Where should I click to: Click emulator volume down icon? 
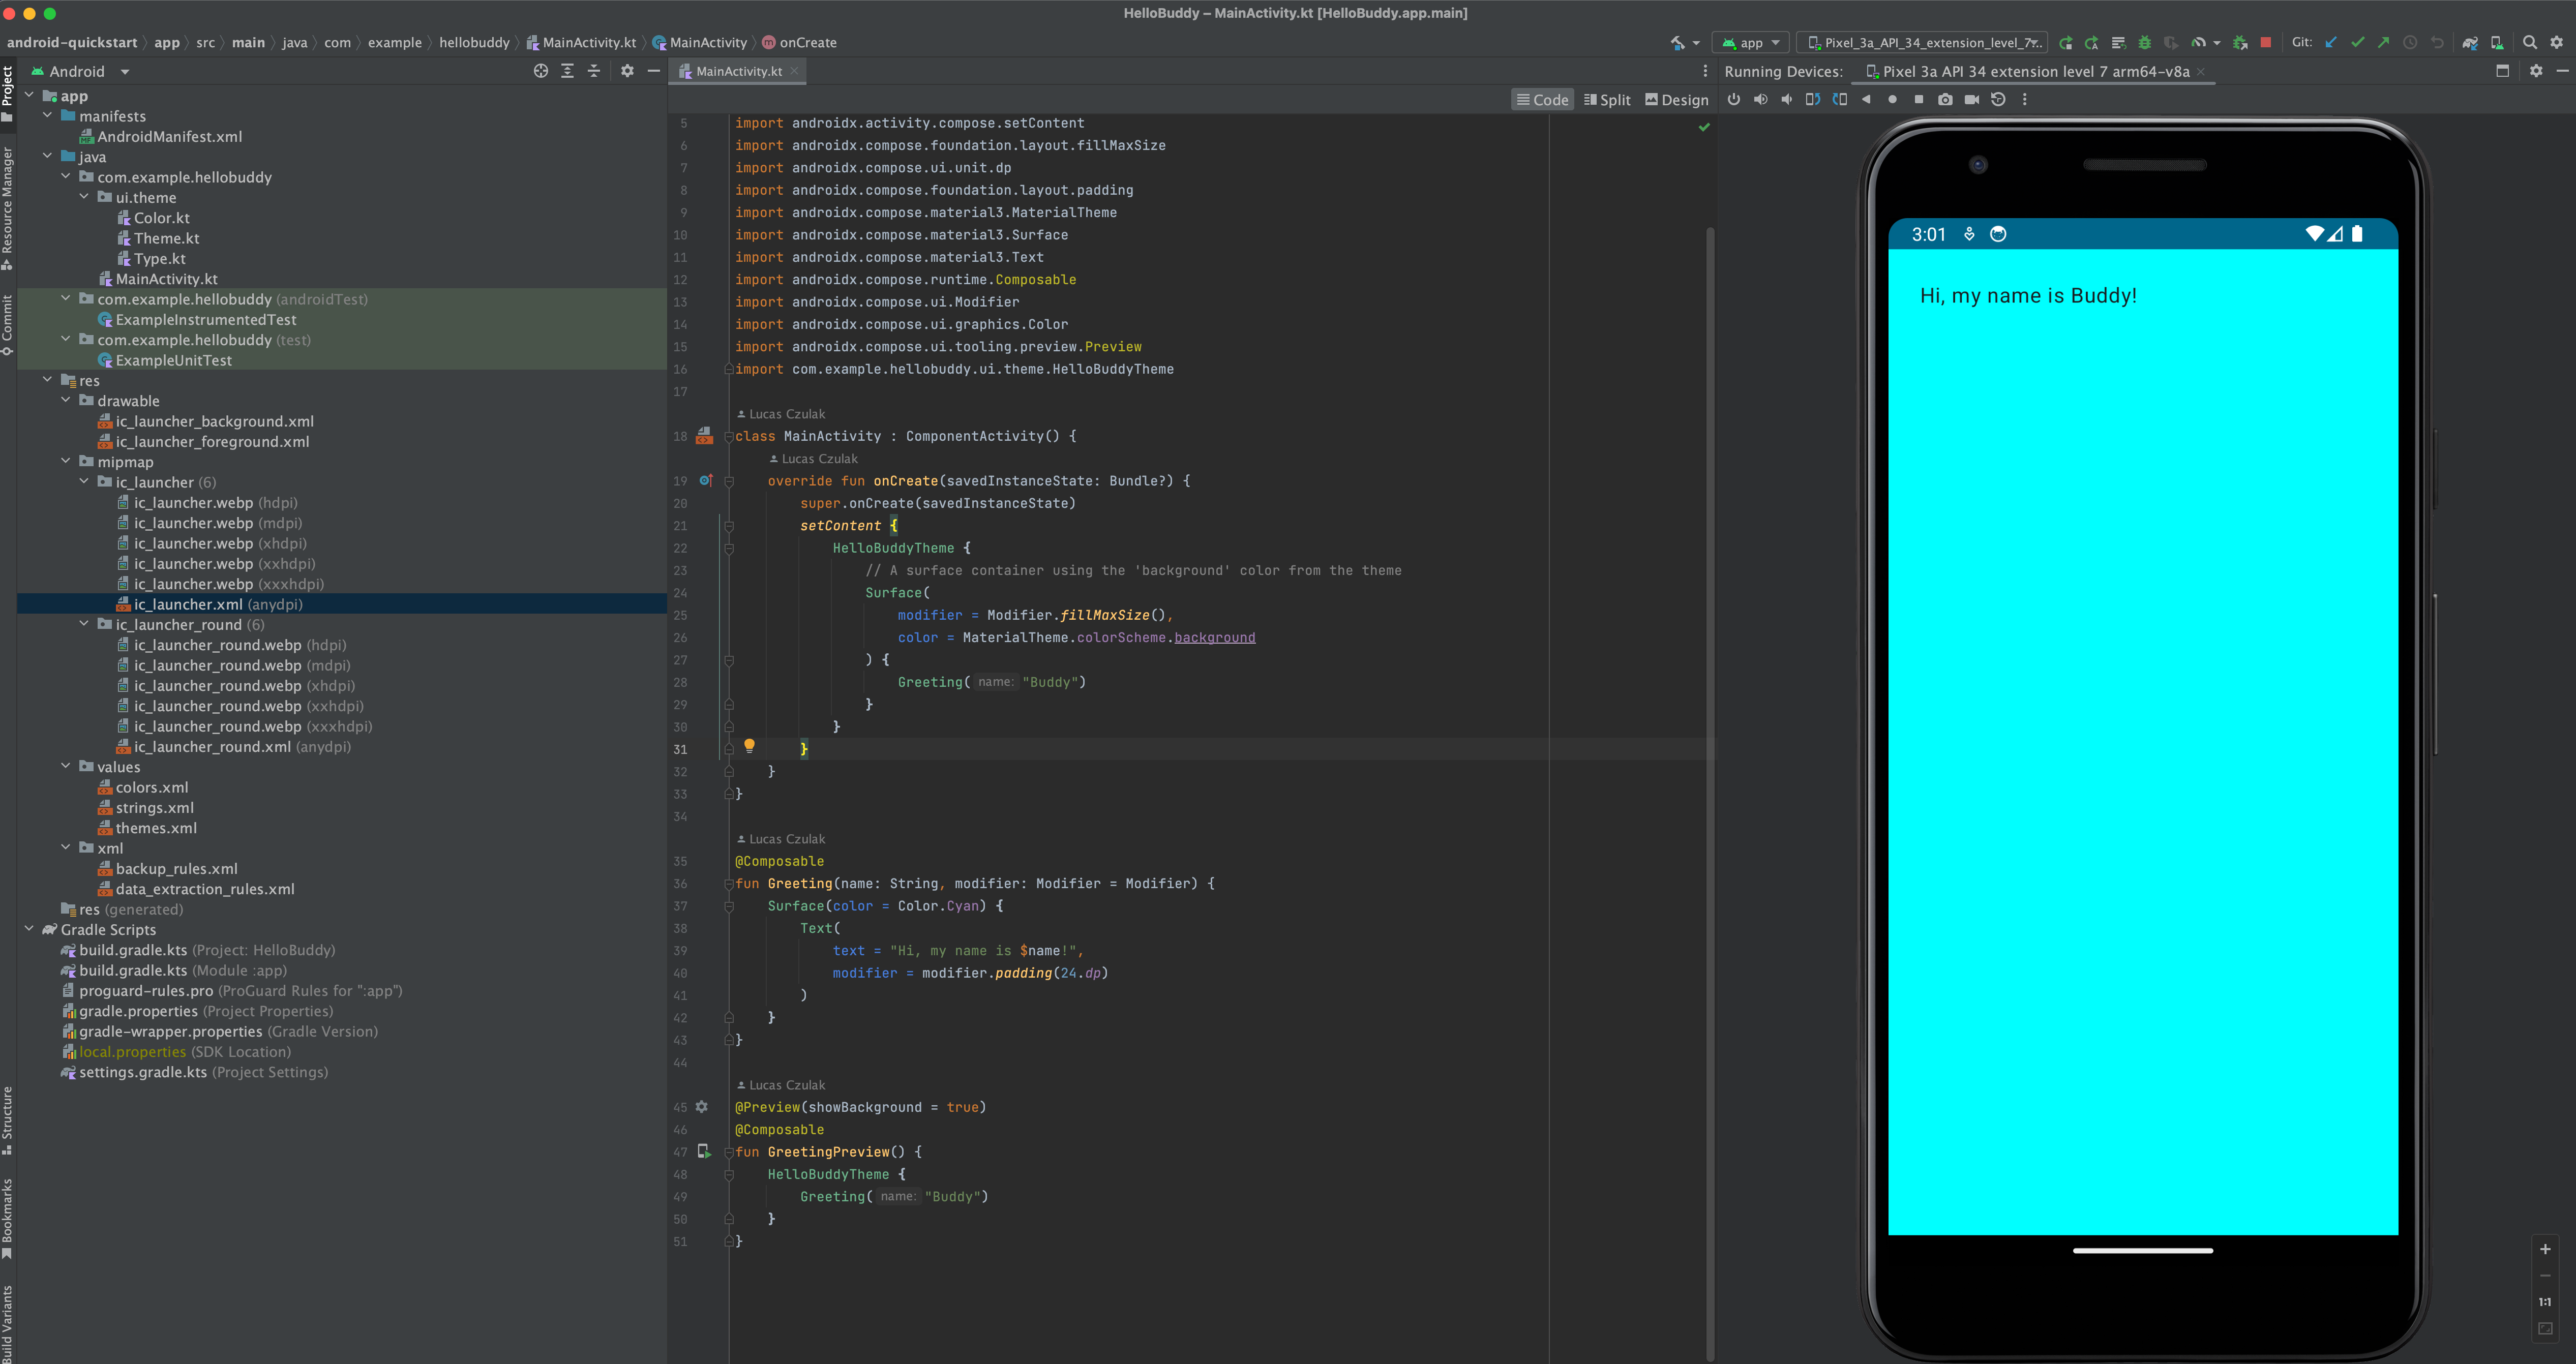pyautogui.click(x=1786, y=99)
